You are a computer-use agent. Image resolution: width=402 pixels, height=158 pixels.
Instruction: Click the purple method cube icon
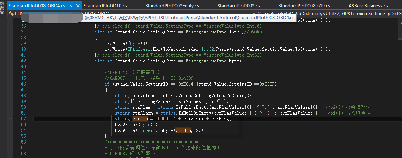(260, 13)
